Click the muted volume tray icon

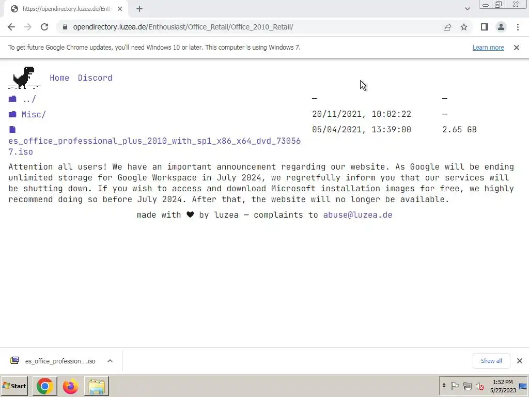click(479, 386)
